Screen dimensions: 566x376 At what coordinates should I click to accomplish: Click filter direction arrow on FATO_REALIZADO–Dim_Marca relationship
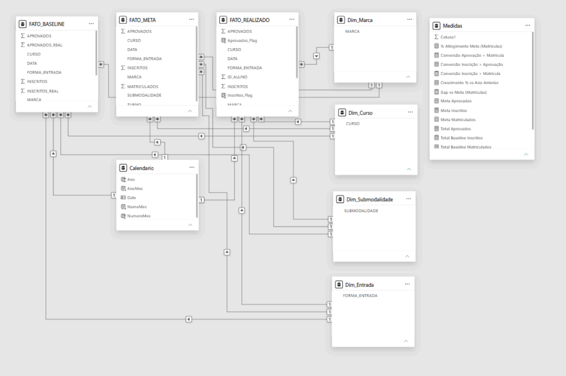[x=316, y=56]
